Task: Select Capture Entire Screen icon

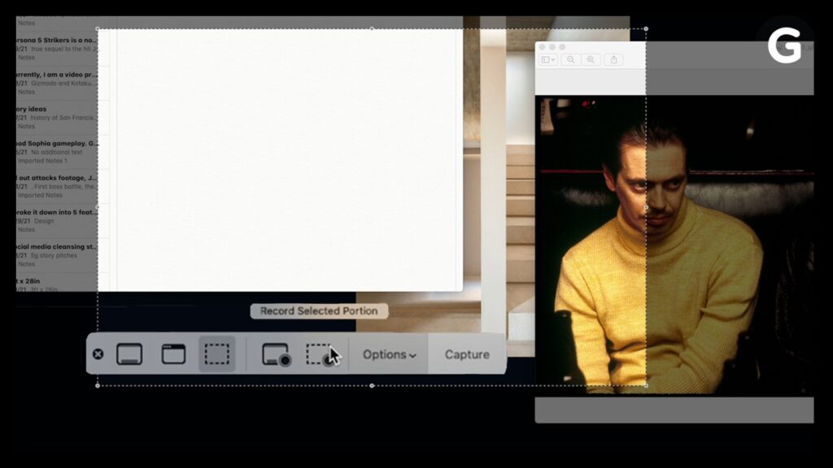Action: coord(129,354)
